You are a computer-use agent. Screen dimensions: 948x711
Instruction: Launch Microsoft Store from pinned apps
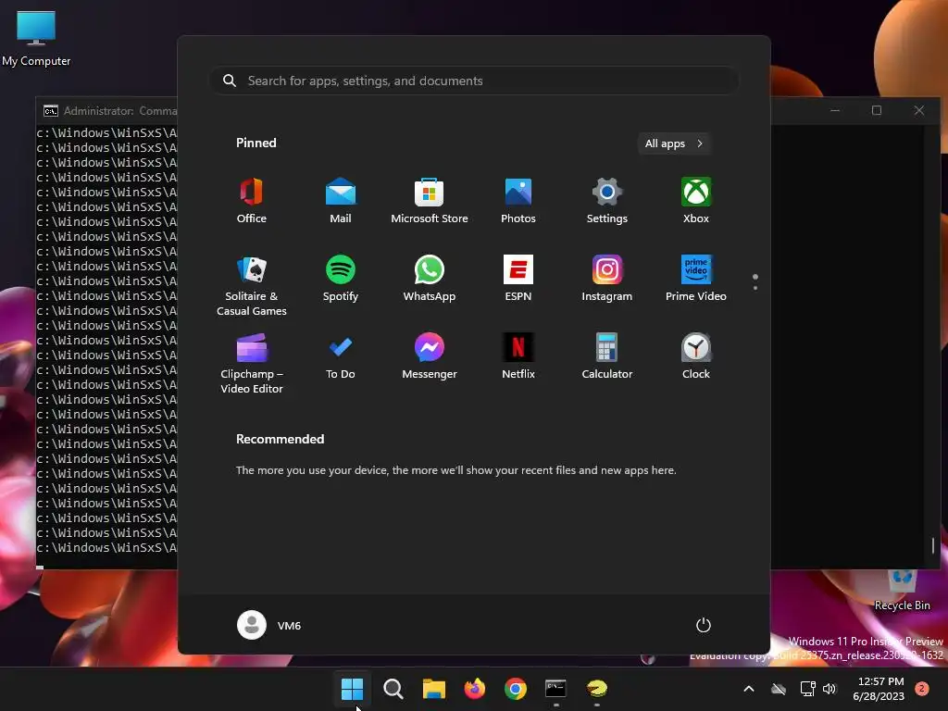coord(430,201)
